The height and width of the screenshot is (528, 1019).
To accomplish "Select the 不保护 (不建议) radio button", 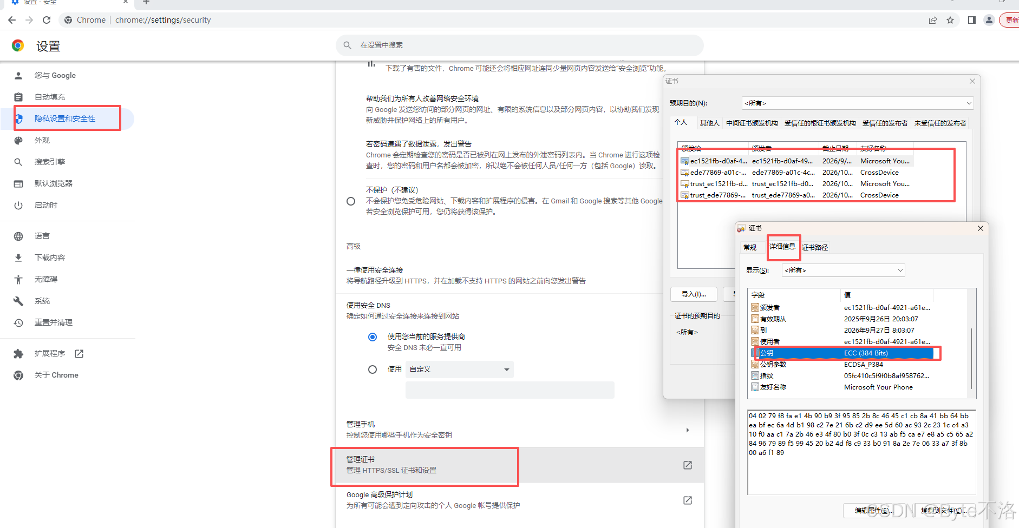I will click(x=351, y=201).
